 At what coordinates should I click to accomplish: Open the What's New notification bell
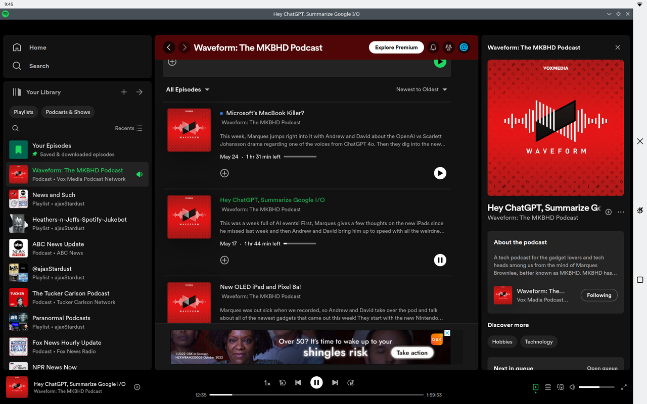click(x=433, y=47)
